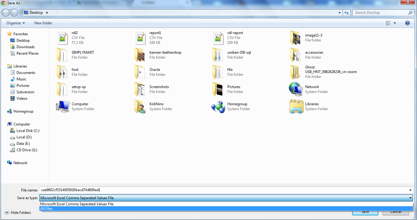Viewport: 417px width, 220px height.
Task: Open the accessories folder icon
Action: [295, 55]
